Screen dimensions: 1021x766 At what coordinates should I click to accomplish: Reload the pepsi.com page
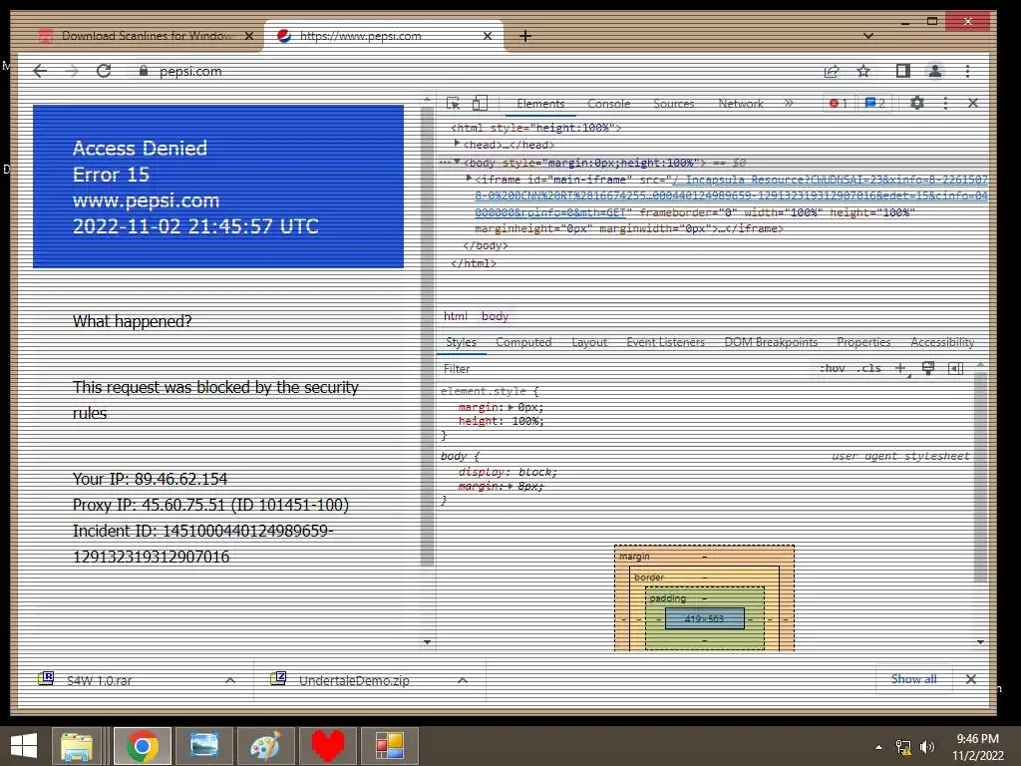click(x=104, y=71)
